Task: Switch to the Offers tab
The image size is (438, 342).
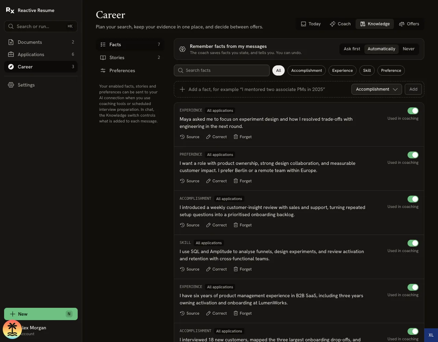Action: pyautogui.click(x=409, y=24)
